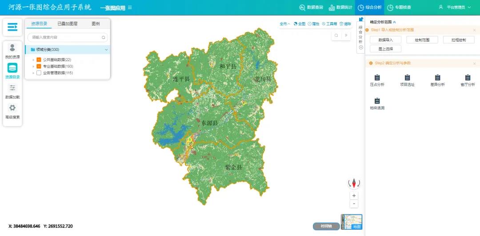Select the 项目选址 tool icon

407,78
